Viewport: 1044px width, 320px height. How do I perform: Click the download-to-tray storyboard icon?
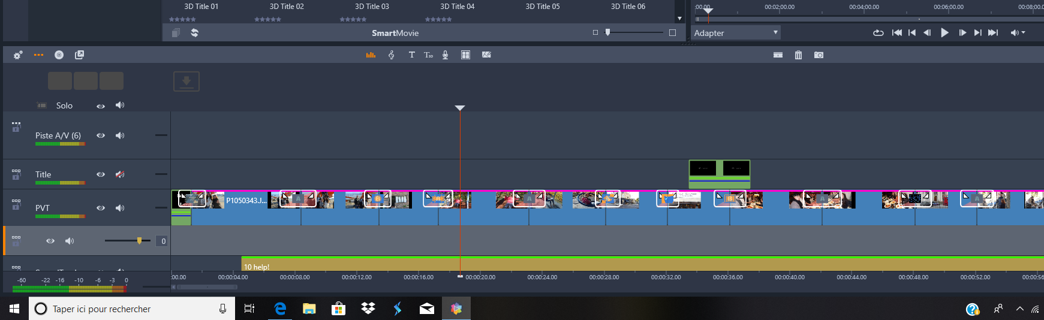(186, 81)
